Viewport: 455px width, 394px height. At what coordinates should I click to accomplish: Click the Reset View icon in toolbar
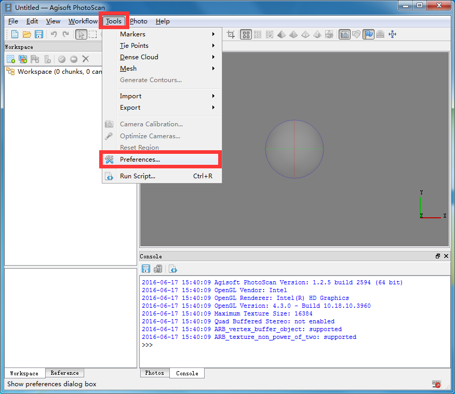point(393,34)
